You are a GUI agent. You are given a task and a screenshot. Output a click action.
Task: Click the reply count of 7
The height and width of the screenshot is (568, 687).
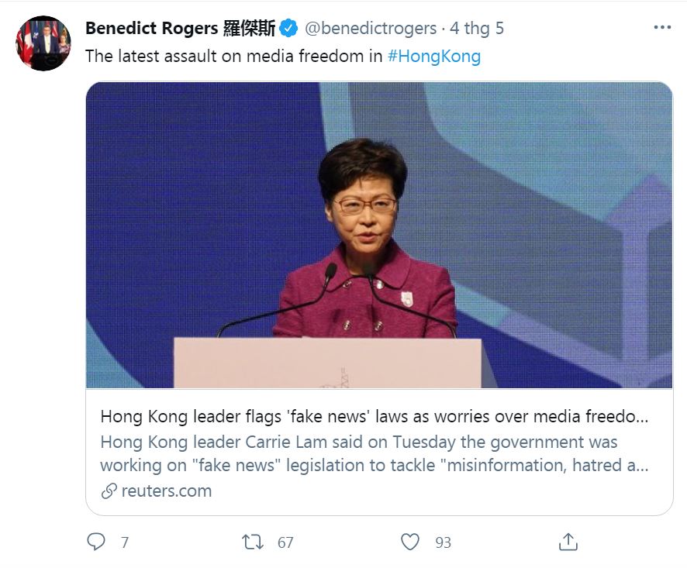coord(124,542)
